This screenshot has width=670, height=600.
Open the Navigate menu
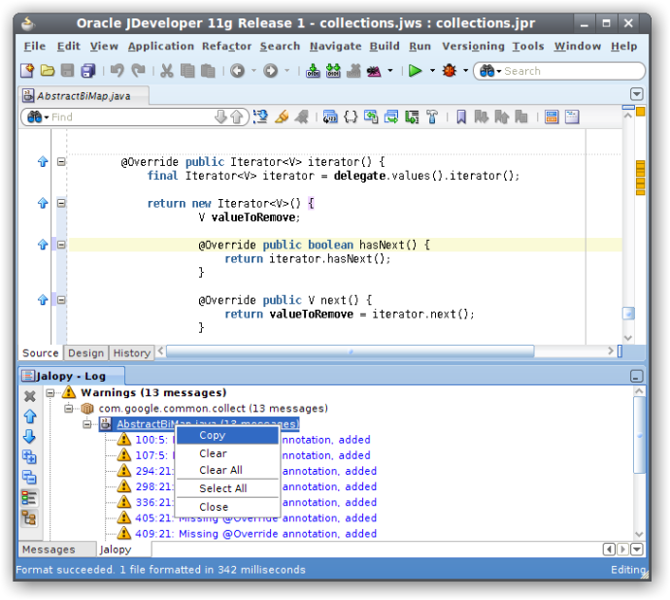point(335,47)
